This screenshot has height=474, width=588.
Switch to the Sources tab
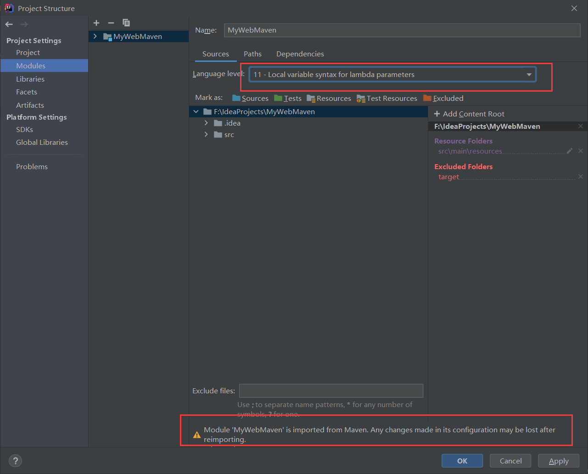click(216, 54)
